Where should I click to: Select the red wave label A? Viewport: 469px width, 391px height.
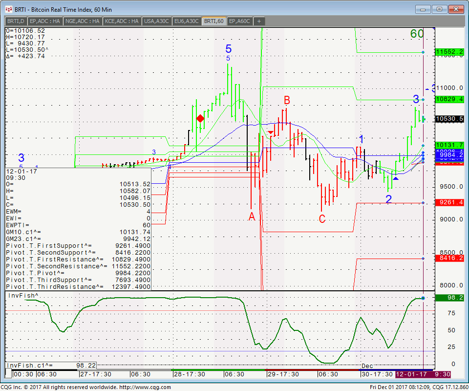point(252,217)
